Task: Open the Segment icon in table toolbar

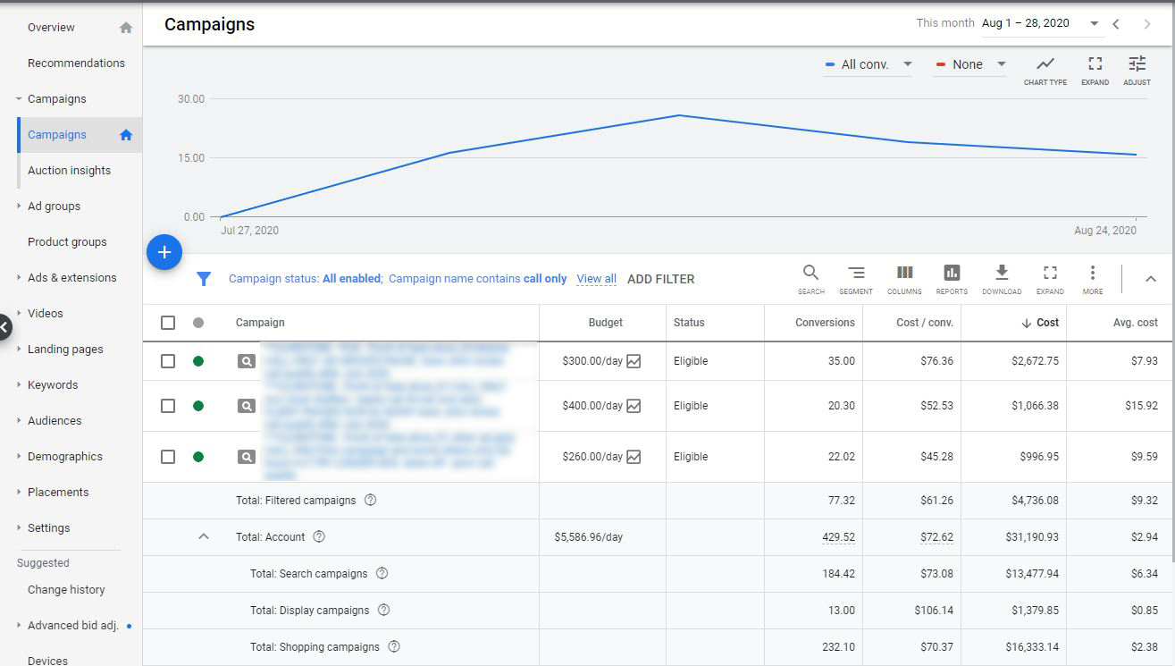Action: coord(856,273)
